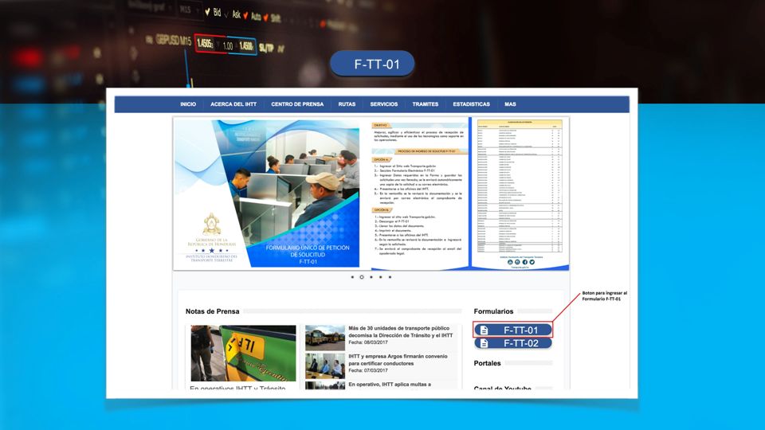The image size is (765, 430).
Task: Click the 'Portales' section heading
Action: tap(487, 363)
